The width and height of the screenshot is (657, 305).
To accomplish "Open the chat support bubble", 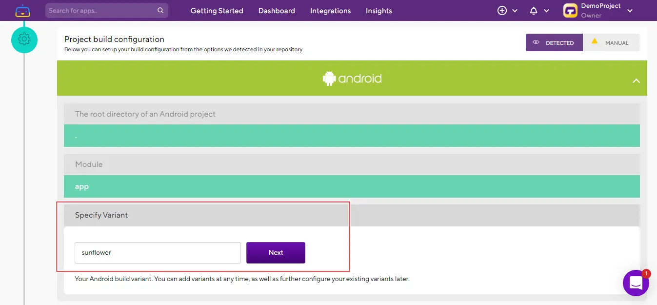I will [x=636, y=283].
